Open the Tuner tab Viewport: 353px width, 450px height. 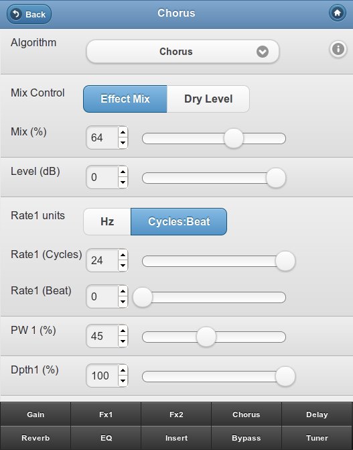(317, 438)
